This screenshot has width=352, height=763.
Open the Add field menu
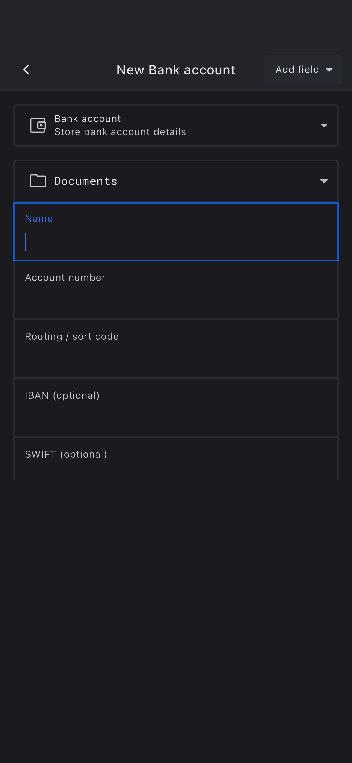297,70
